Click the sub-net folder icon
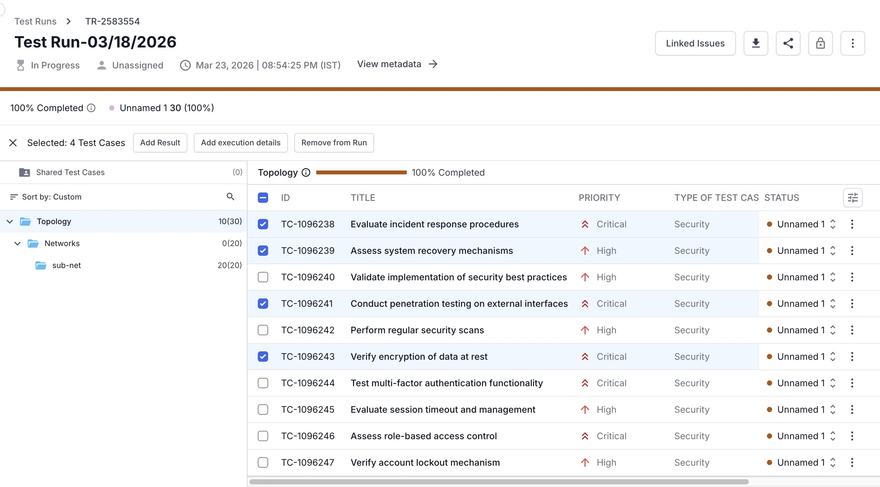This screenshot has width=880, height=487. pos(41,265)
